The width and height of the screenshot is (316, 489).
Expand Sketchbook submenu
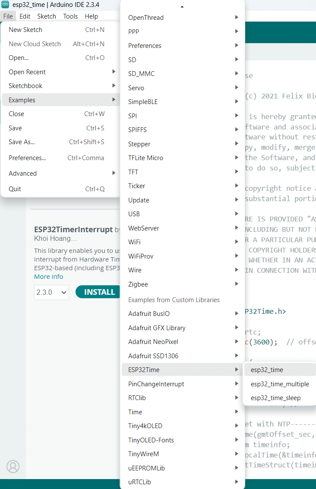pos(60,86)
